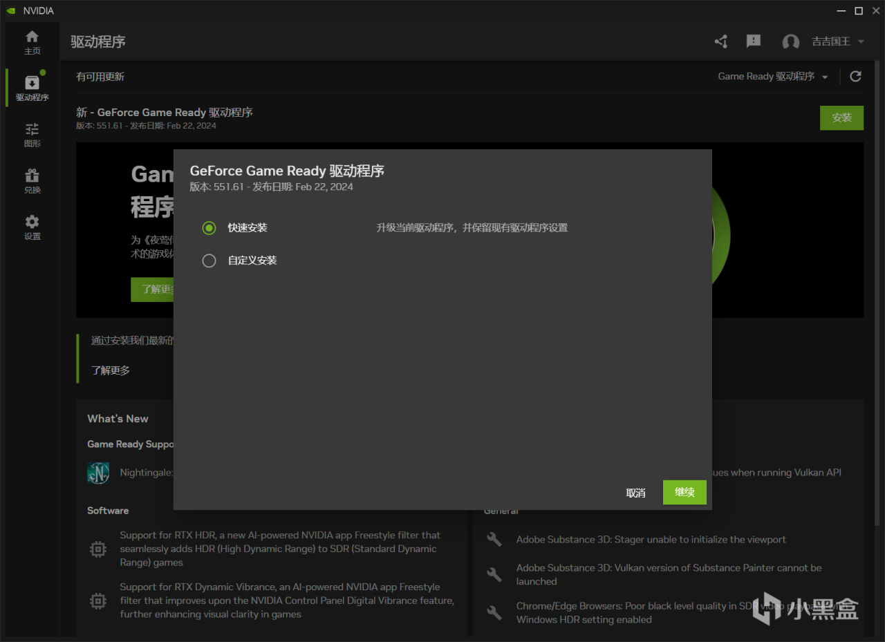
Task: Open the 了解更多 link under notice
Action: pyautogui.click(x=111, y=370)
